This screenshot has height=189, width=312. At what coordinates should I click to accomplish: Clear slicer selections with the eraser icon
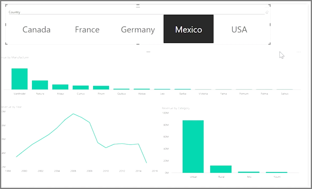click(x=267, y=12)
